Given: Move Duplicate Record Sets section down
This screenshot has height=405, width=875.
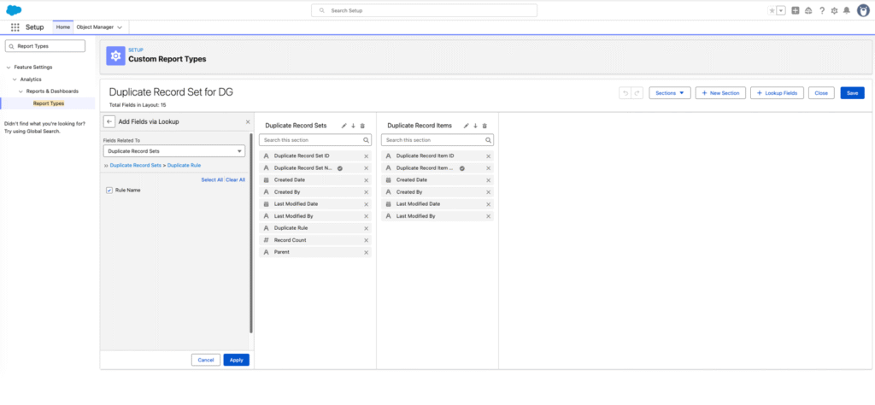Looking at the screenshot, I should 353,126.
